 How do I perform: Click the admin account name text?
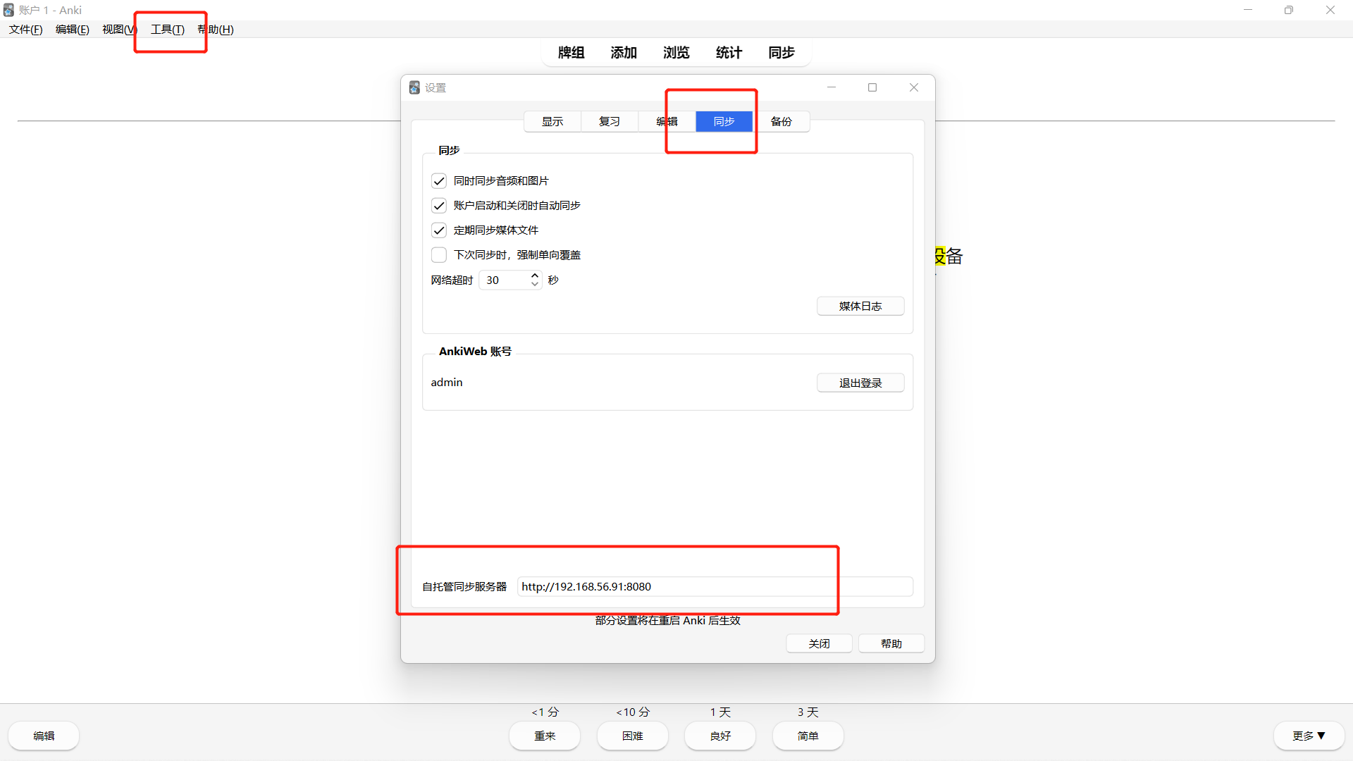click(x=447, y=382)
